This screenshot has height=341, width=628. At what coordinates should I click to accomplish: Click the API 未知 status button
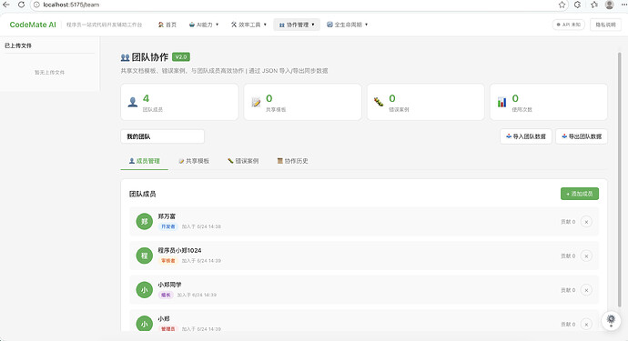(x=569, y=25)
